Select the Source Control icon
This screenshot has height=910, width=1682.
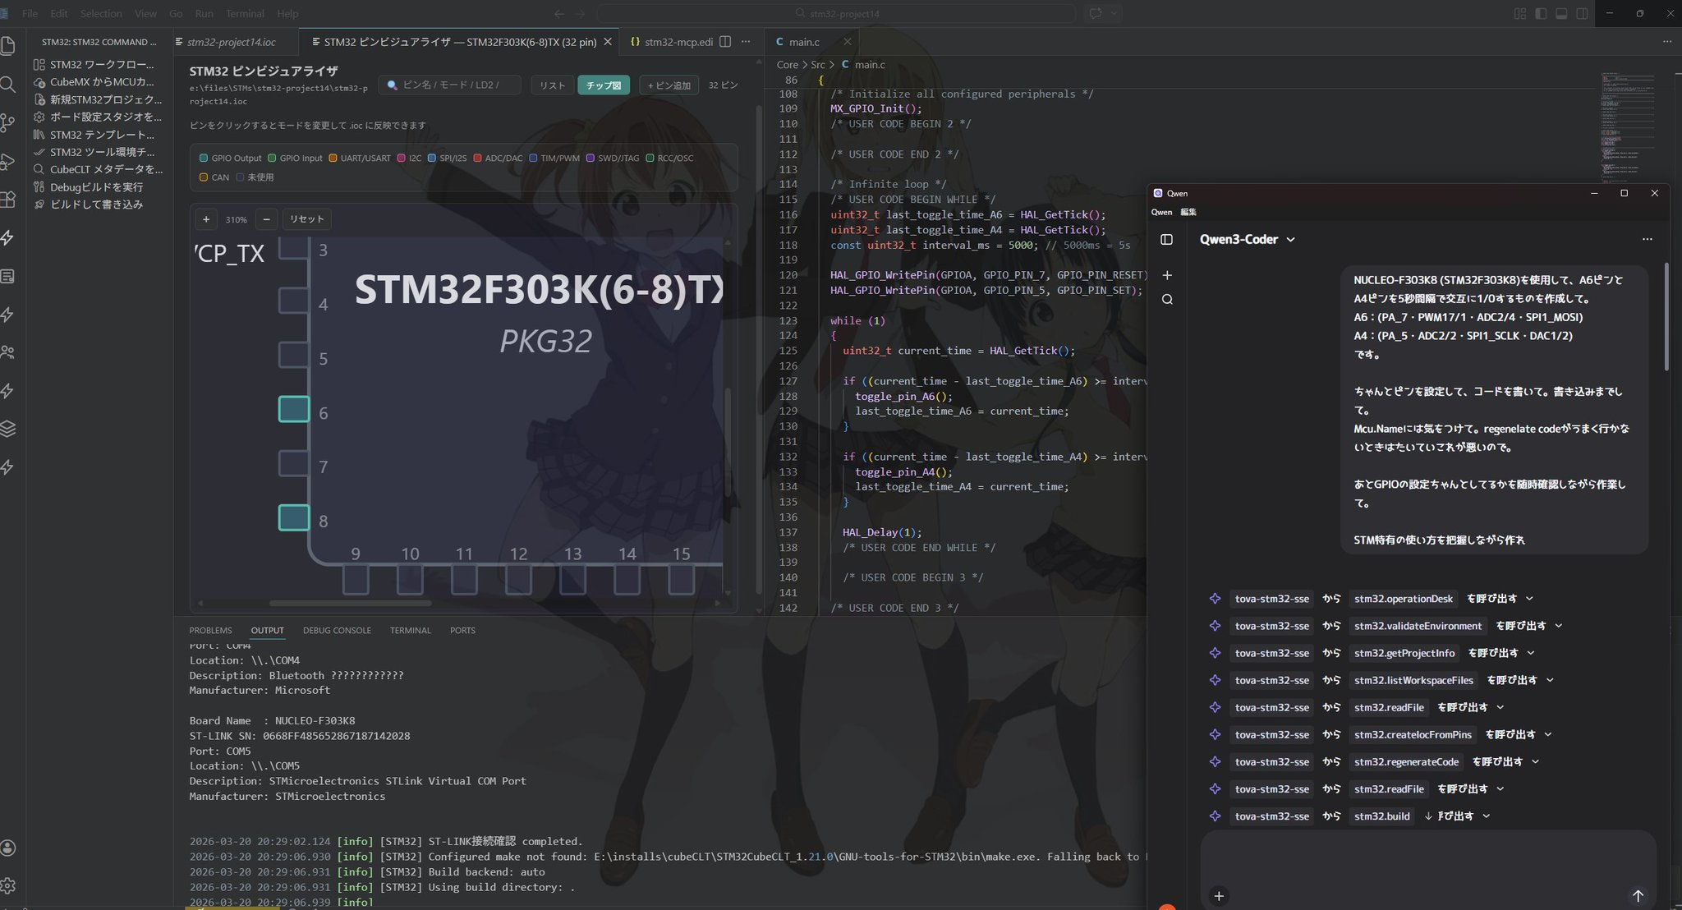click(x=9, y=123)
